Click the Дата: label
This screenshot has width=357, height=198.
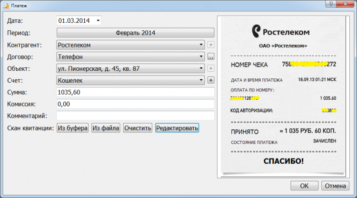pyautogui.click(x=15, y=21)
